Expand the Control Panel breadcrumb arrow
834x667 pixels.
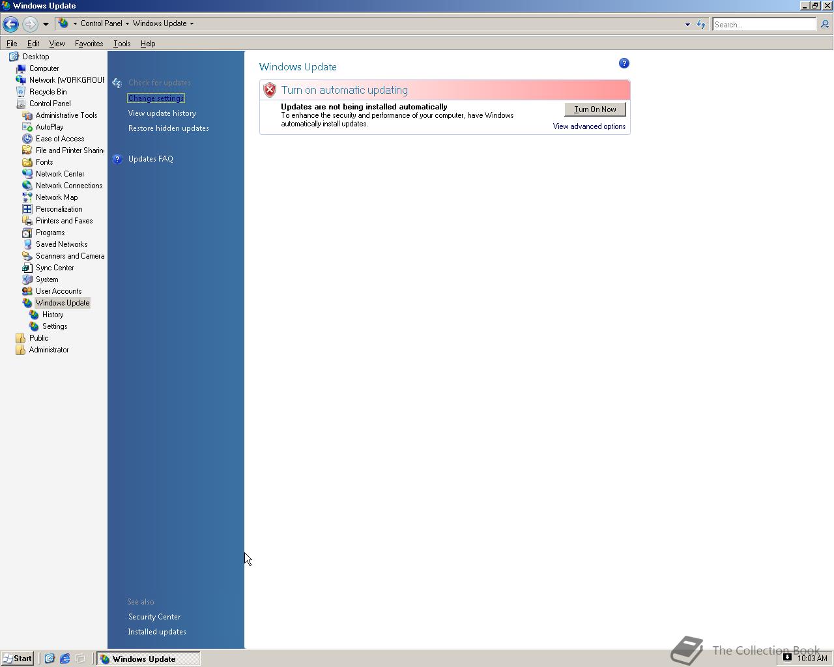[x=127, y=23]
